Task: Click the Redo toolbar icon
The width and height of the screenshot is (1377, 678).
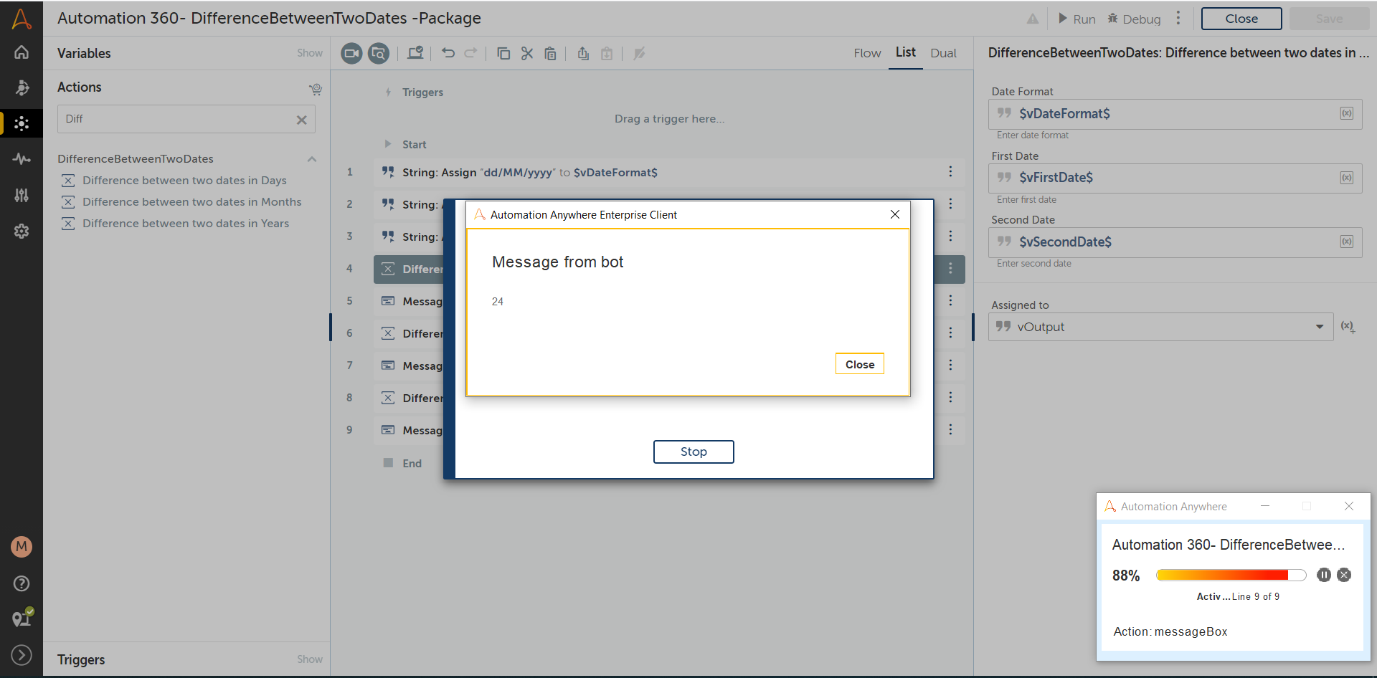Action: (470, 53)
